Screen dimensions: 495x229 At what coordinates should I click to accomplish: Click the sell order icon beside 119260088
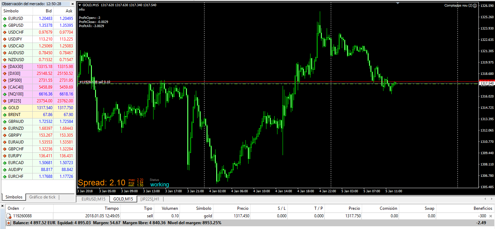(x=9, y=216)
